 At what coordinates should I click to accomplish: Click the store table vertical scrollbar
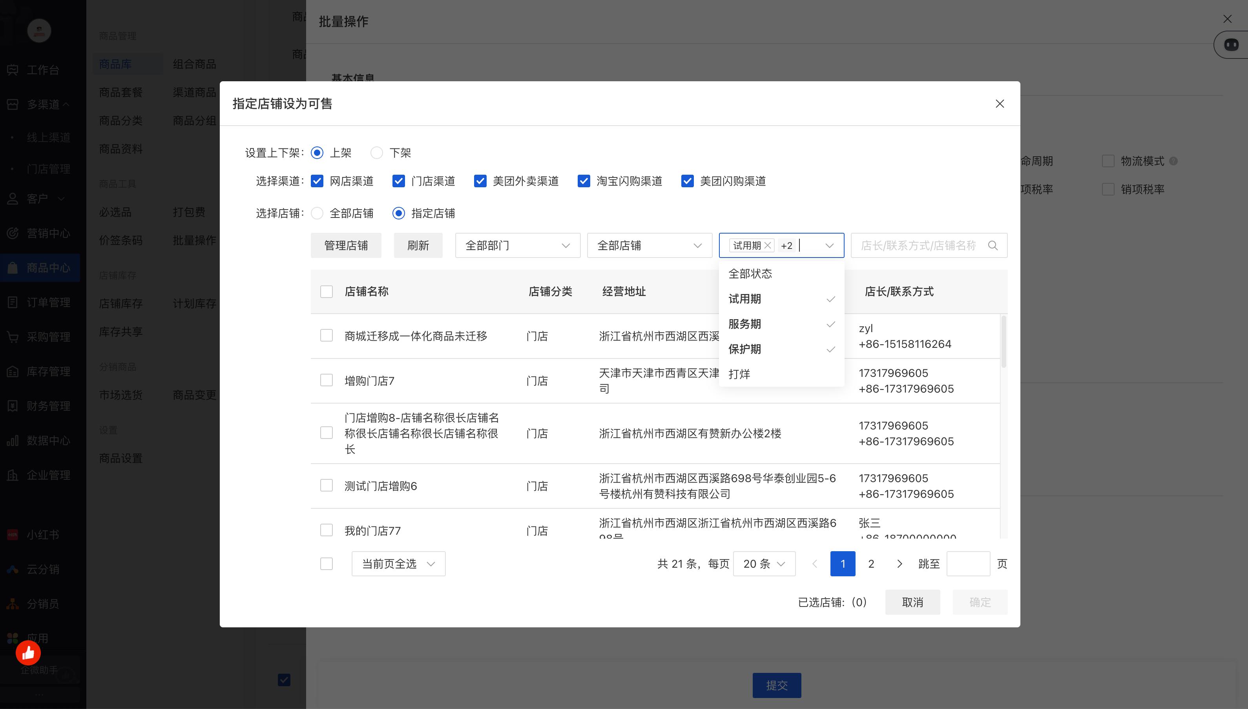(x=1004, y=342)
